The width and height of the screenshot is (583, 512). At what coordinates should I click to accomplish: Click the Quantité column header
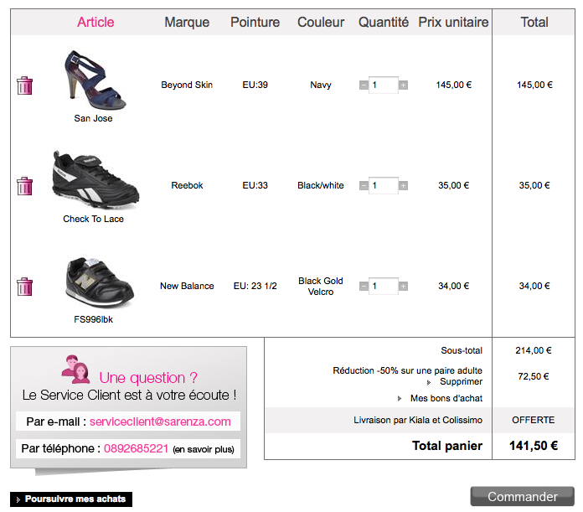click(x=384, y=23)
